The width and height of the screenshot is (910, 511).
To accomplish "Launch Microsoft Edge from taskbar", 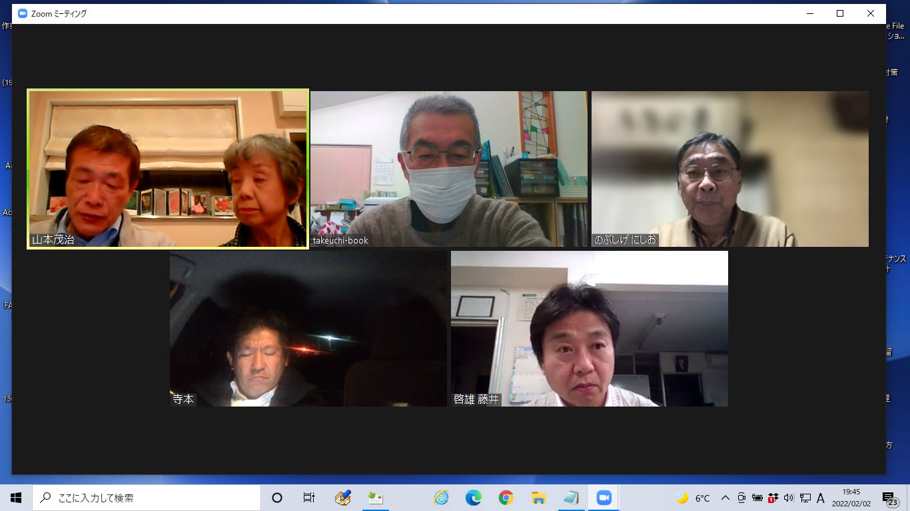I will (474, 498).
